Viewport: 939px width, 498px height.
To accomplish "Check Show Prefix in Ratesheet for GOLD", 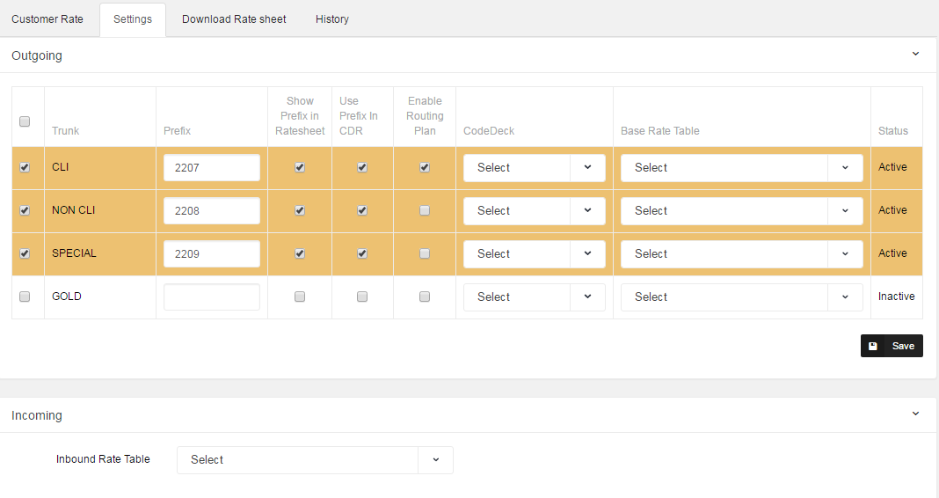I will 300,297.
